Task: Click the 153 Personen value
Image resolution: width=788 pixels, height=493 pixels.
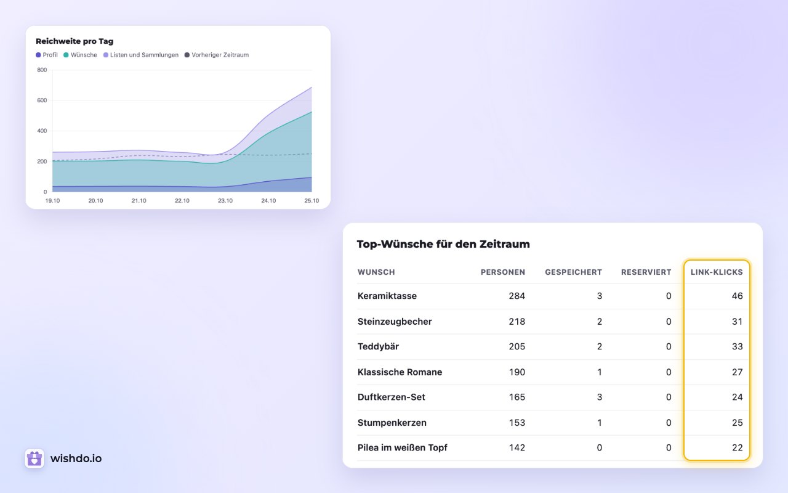Action: coord(517,423)
